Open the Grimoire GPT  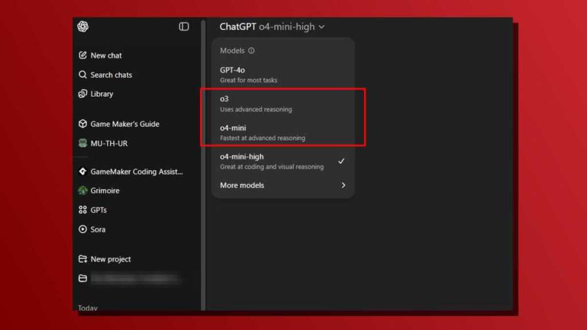point(104,190)
